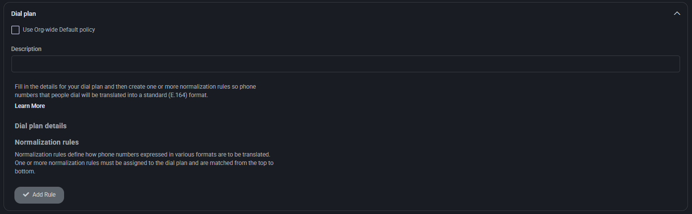Screen dimensions: 692x214
Task: Click the Description field label
Action: [26, 49]
